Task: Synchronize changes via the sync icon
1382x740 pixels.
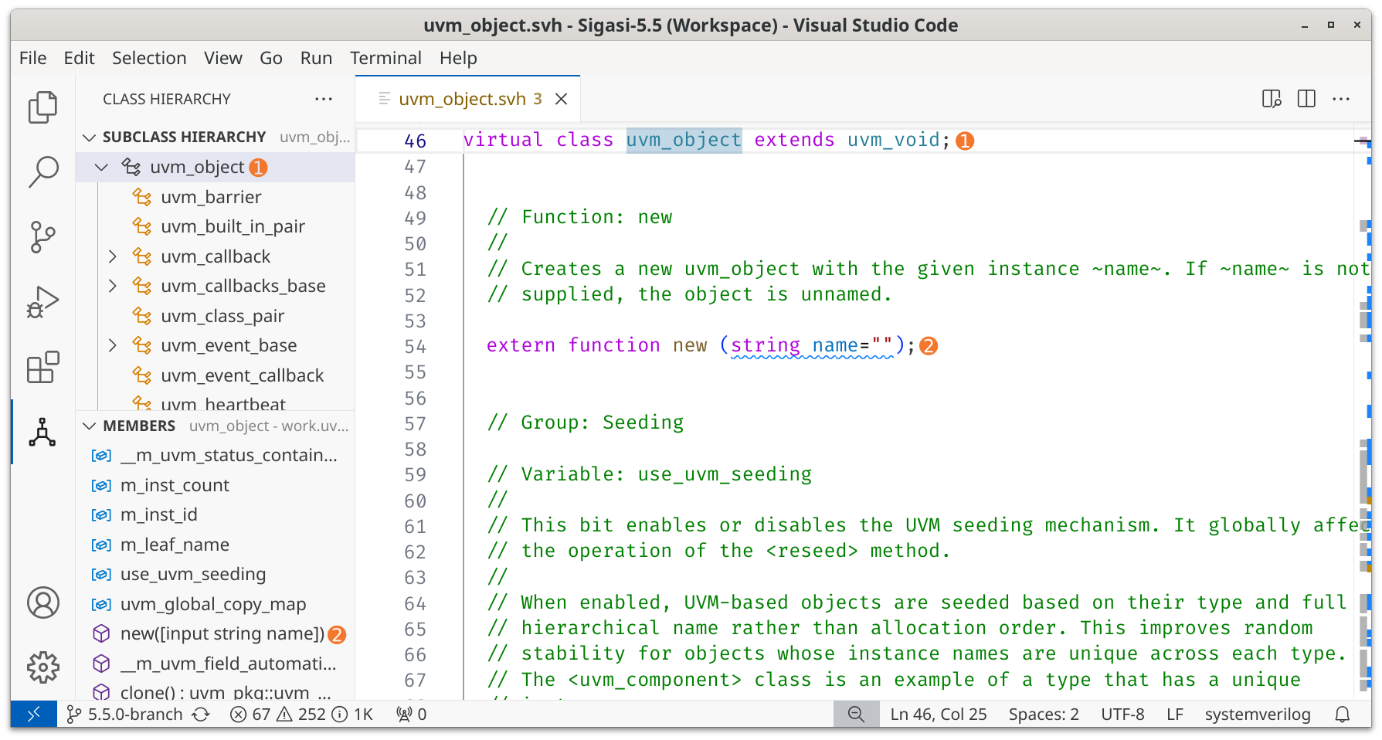Action: click(201, 715)
